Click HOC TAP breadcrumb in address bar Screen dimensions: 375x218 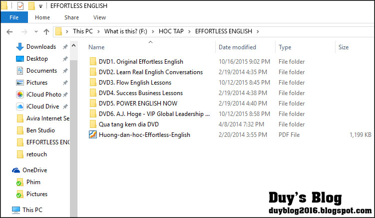[171, 31]
